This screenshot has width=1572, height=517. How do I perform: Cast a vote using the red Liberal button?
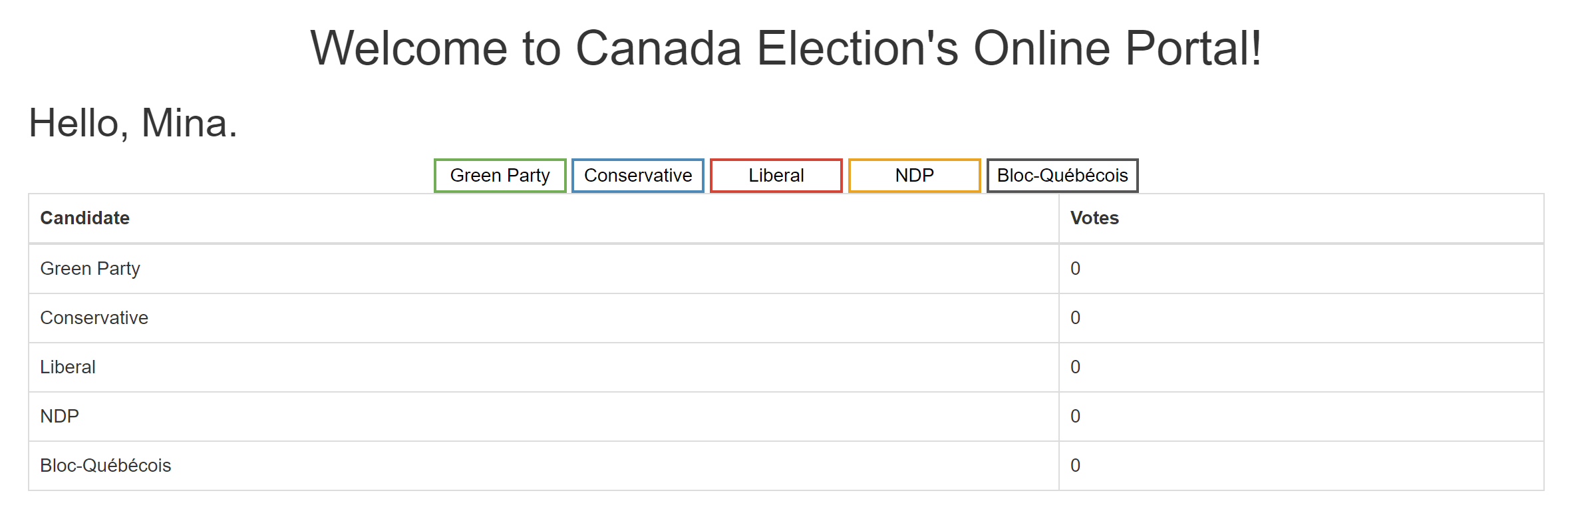(776, 176)
